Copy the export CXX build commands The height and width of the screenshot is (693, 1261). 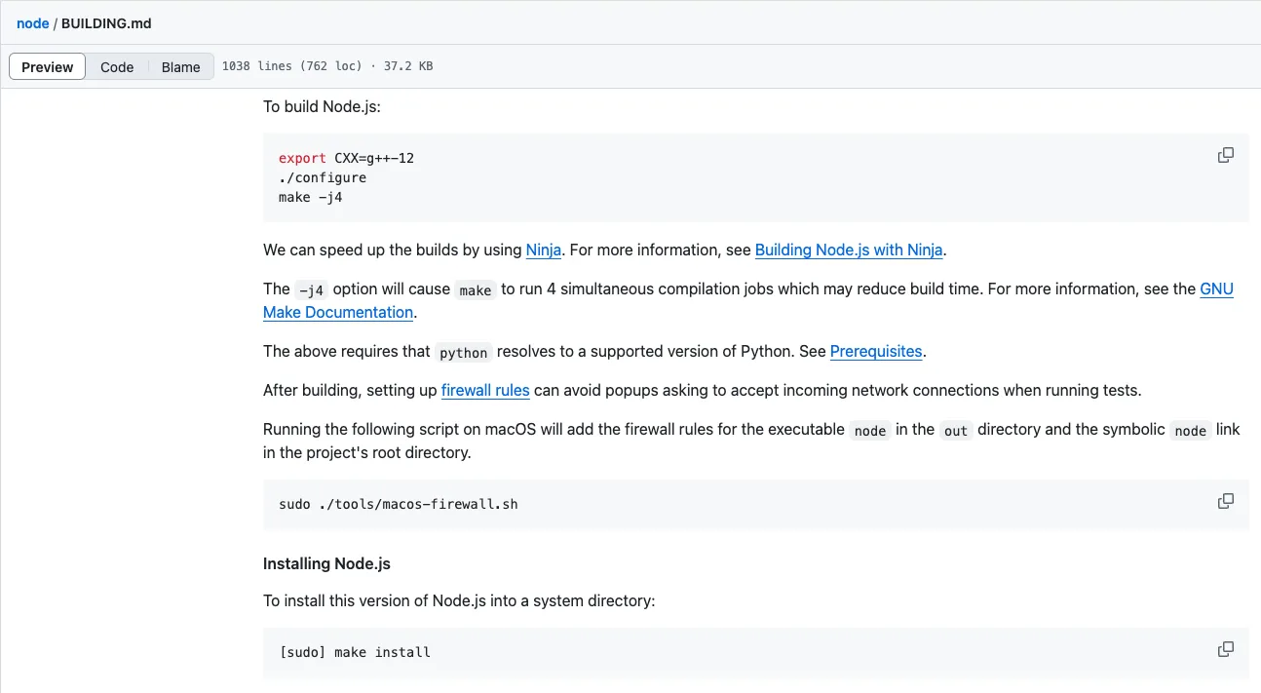[x=1226, y=155]
